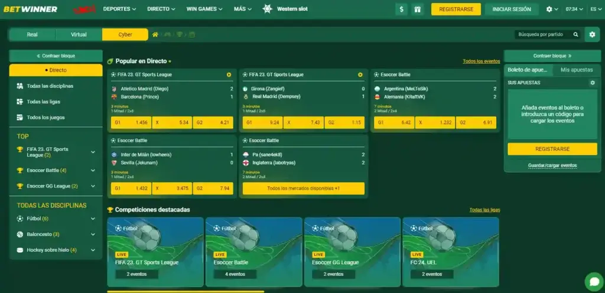Expand the Esoccer Battle league list

pyautogui.click(x=93, y=170)
